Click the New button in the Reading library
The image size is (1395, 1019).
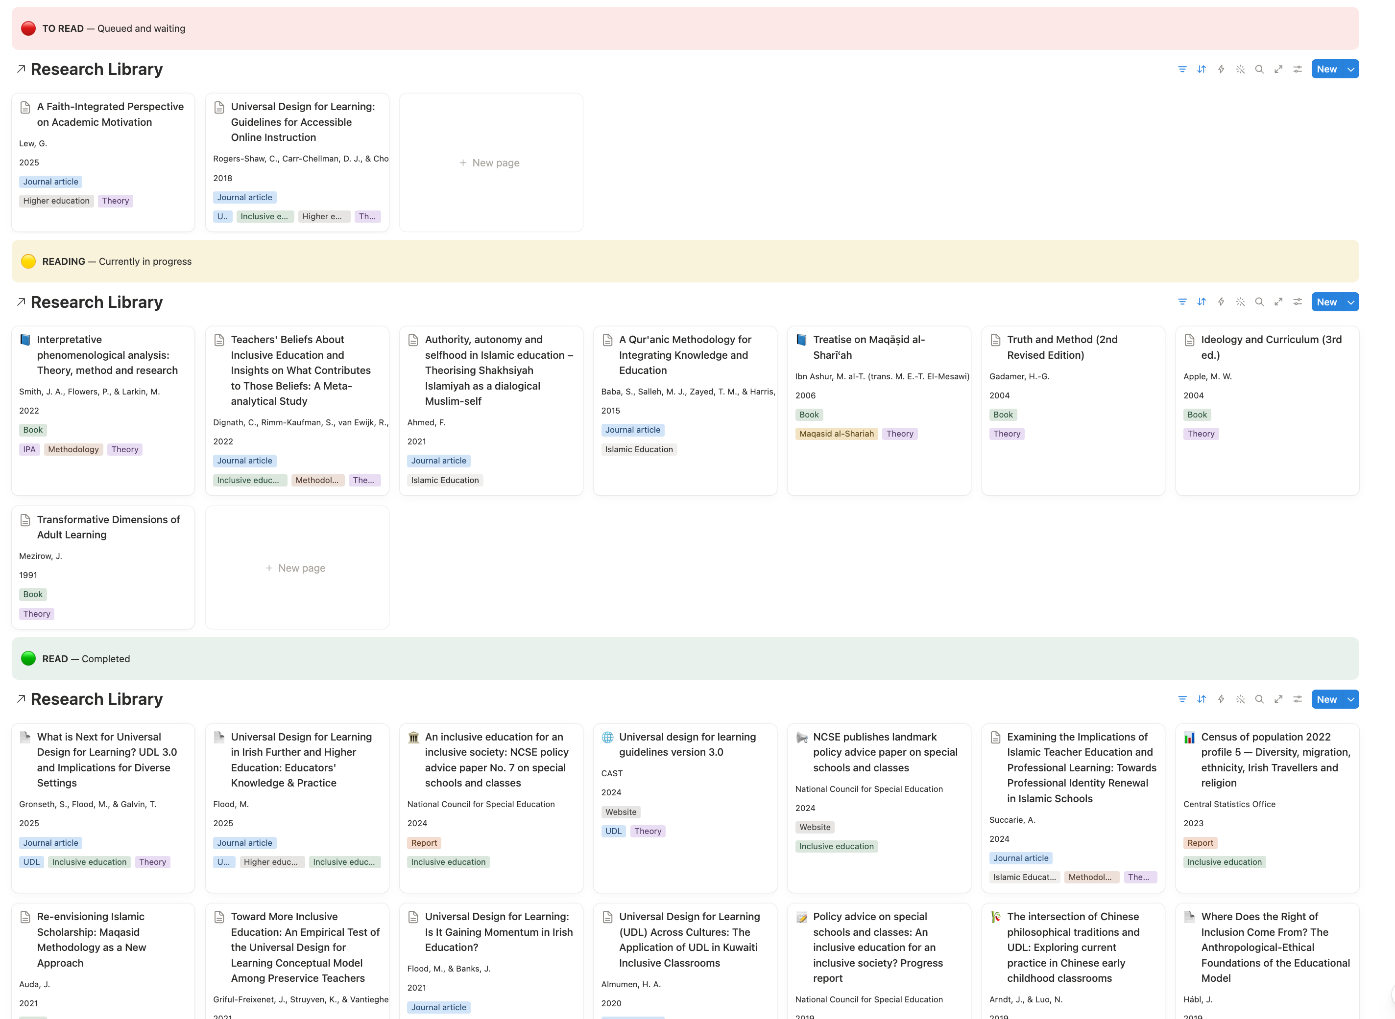tap(1326, 301)
